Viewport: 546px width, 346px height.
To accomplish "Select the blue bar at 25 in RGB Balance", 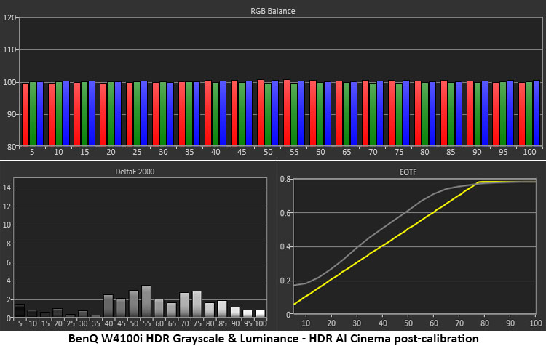I will tap(143, 113).
